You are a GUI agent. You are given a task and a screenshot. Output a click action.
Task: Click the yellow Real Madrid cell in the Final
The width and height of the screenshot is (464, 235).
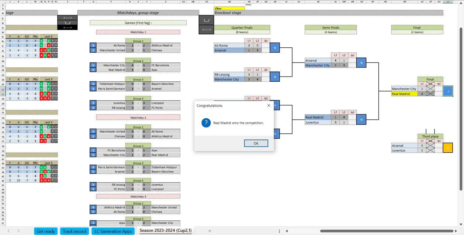404,94
